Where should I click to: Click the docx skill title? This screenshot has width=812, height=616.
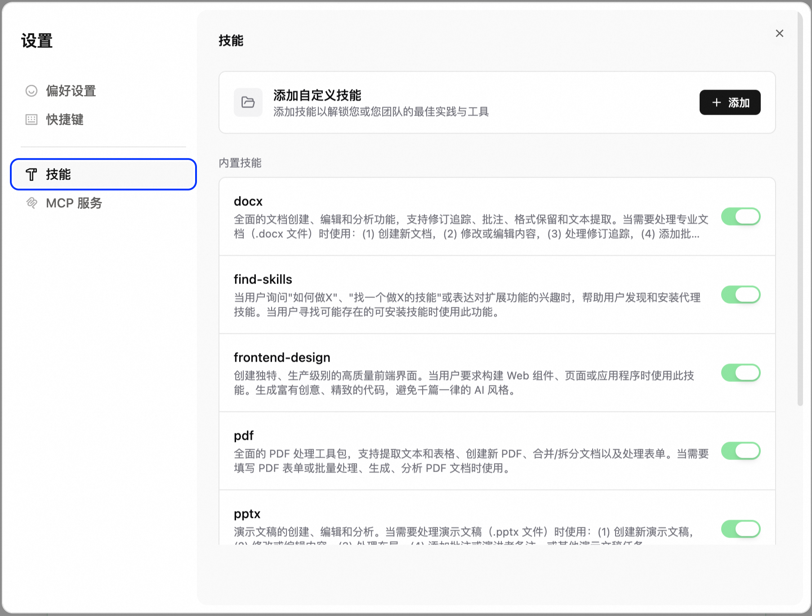pos(248,202)
